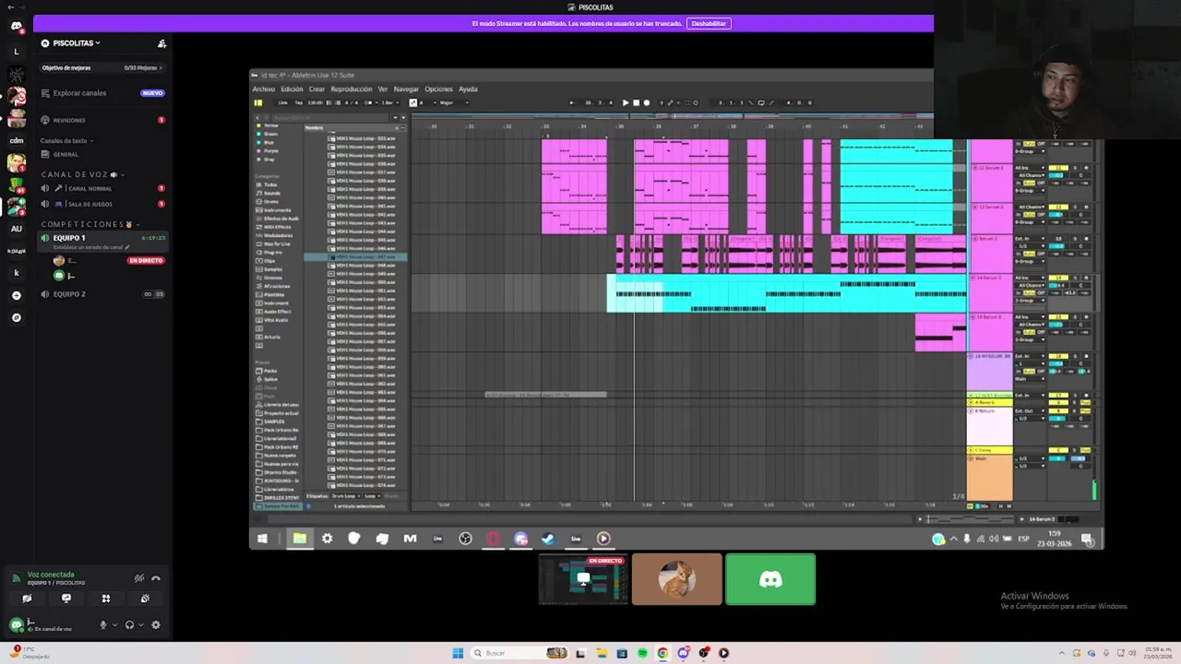Open the Reproducción menu in Ableton
The image size is (1181, 664).
point(351,89)
